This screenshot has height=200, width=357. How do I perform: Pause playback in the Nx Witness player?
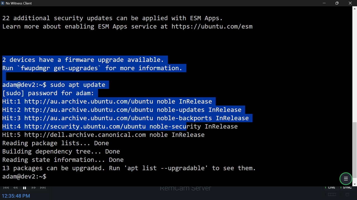coord(25,188)
